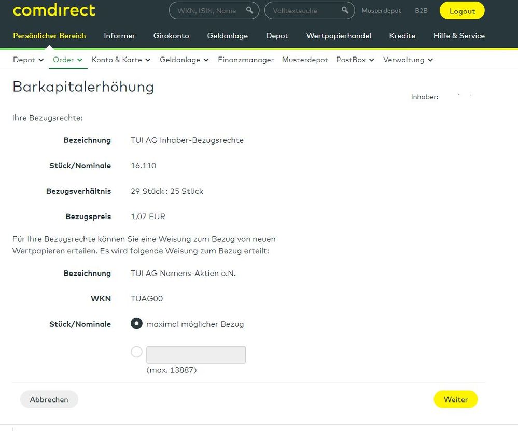This screenshot has height=431, width=518.
Task: Click the Volltextsuche magnifier icon
Action: (x=344, y=10)
